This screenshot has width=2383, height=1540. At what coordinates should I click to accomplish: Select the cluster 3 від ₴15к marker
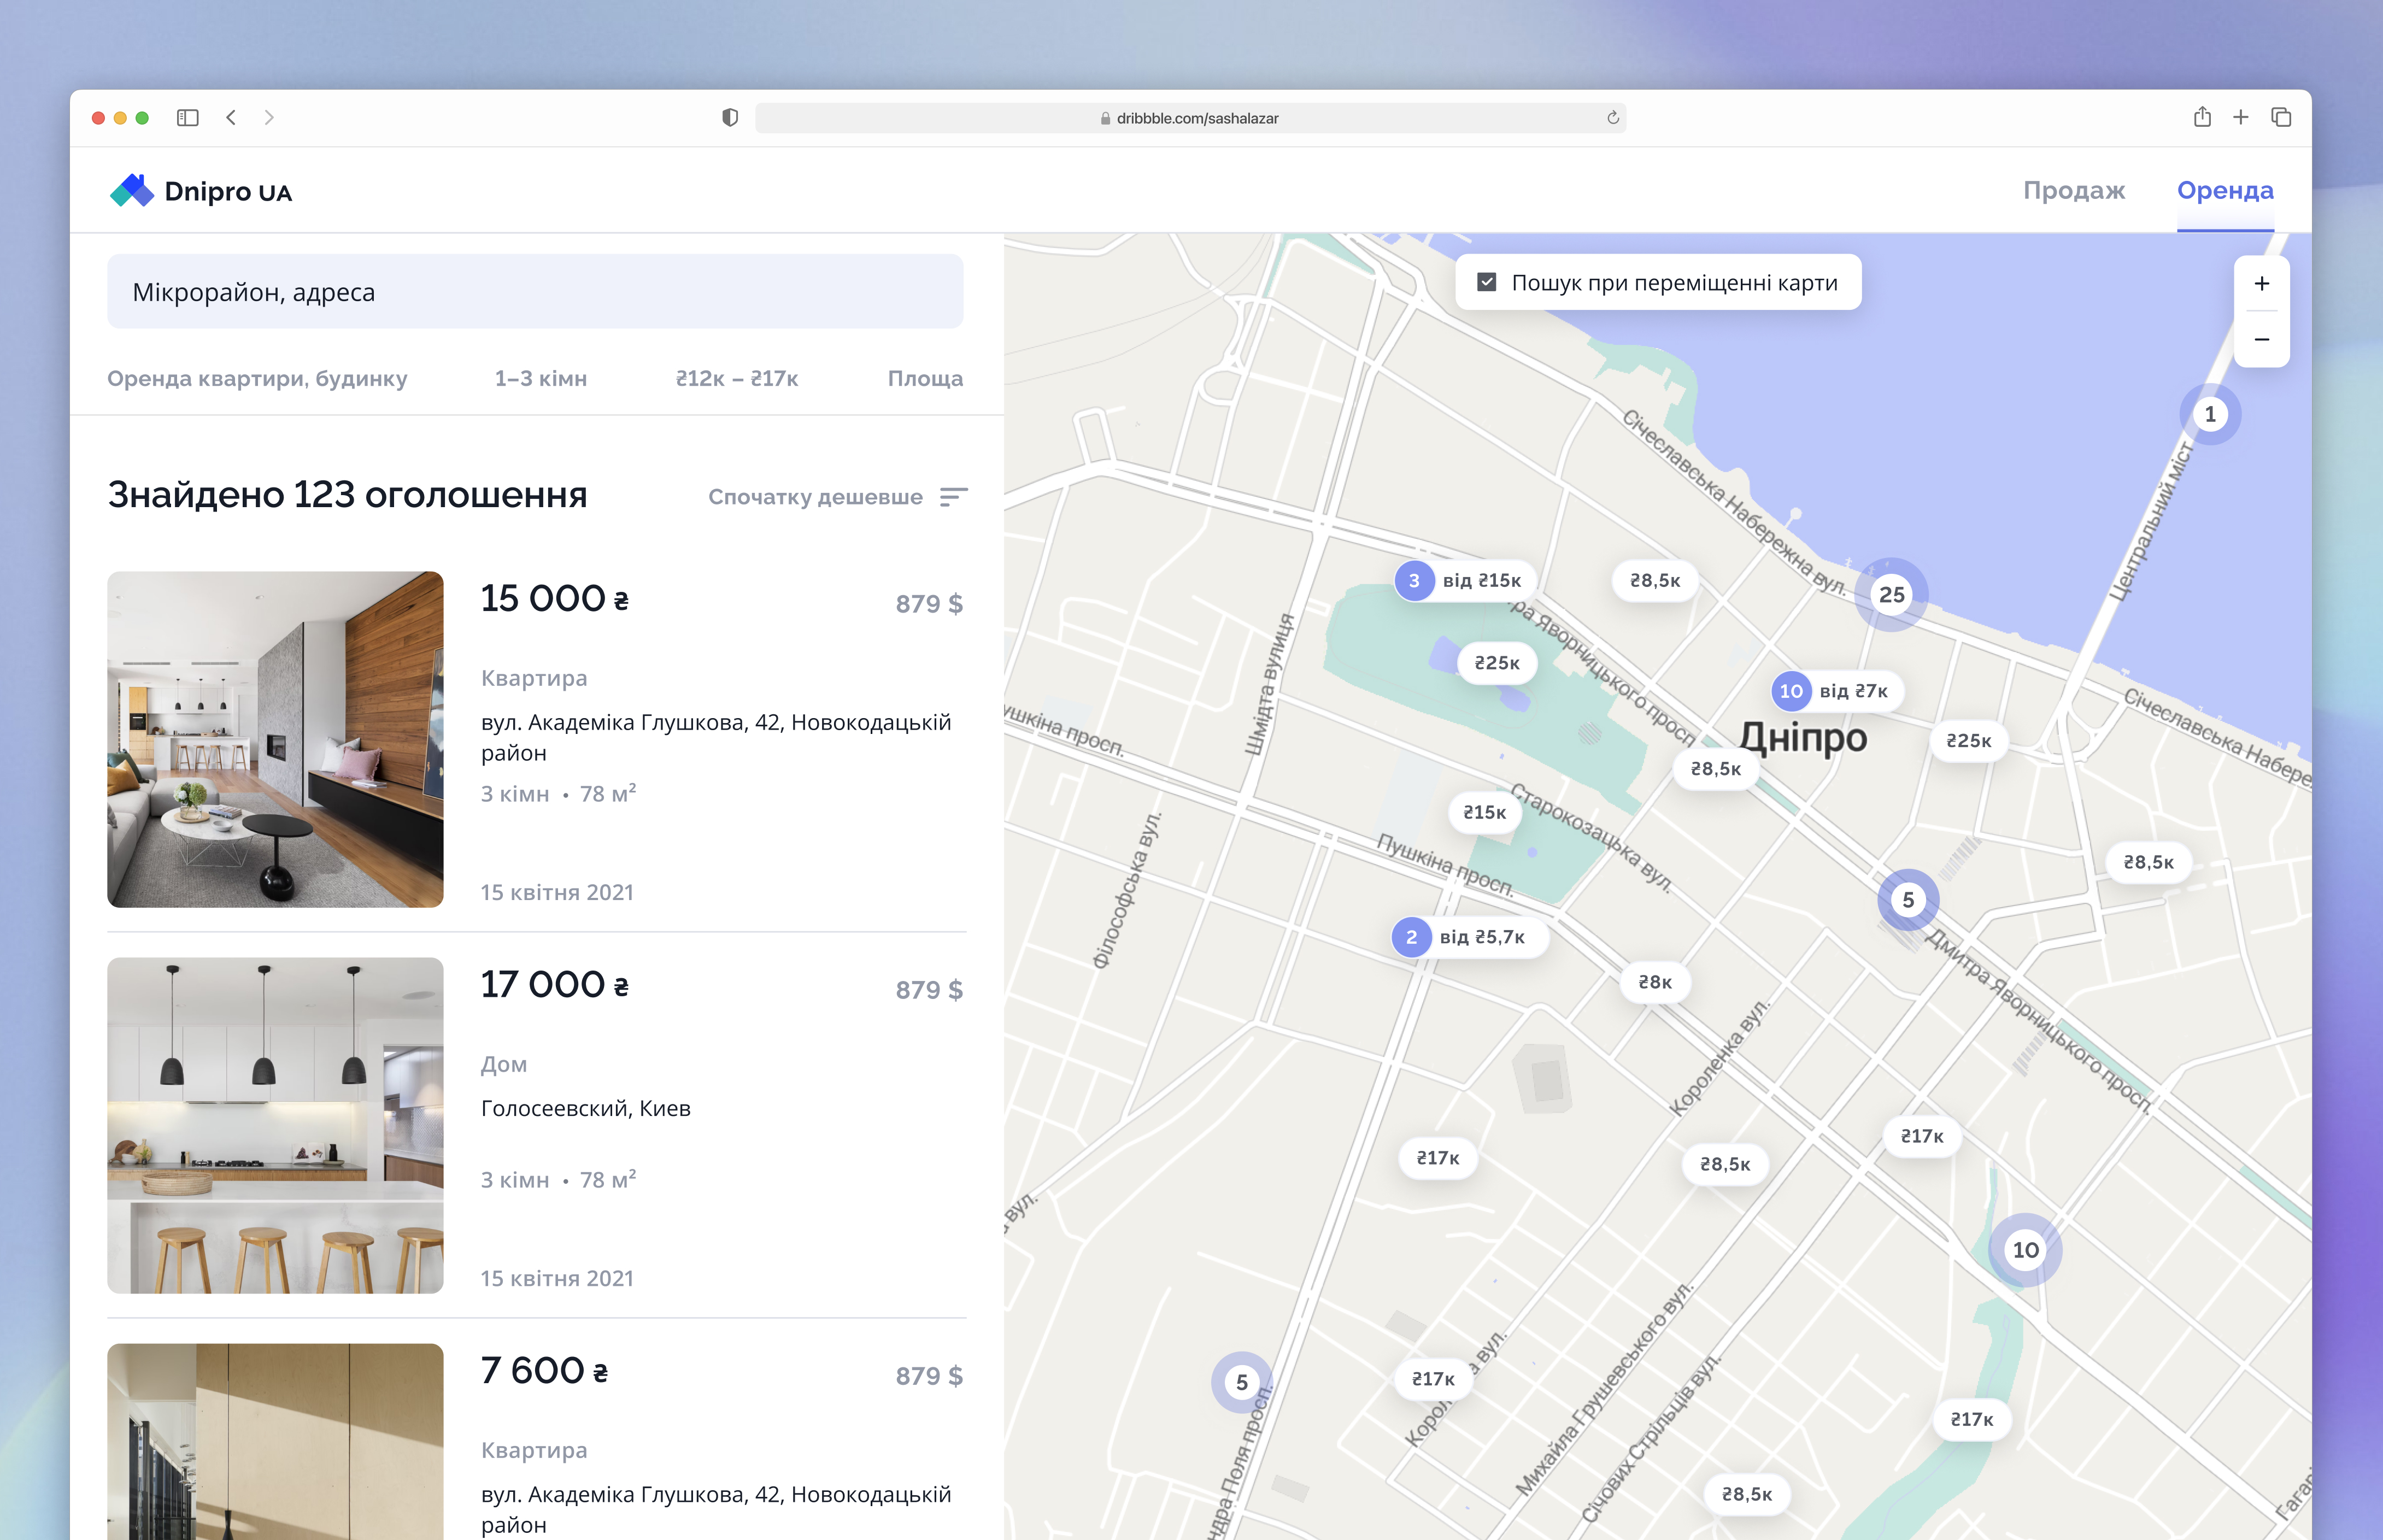(x=1465, y=581)
